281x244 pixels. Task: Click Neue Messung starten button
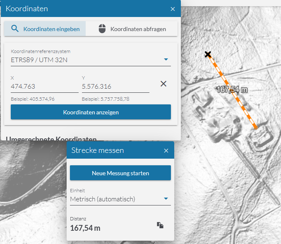point(120,173)
